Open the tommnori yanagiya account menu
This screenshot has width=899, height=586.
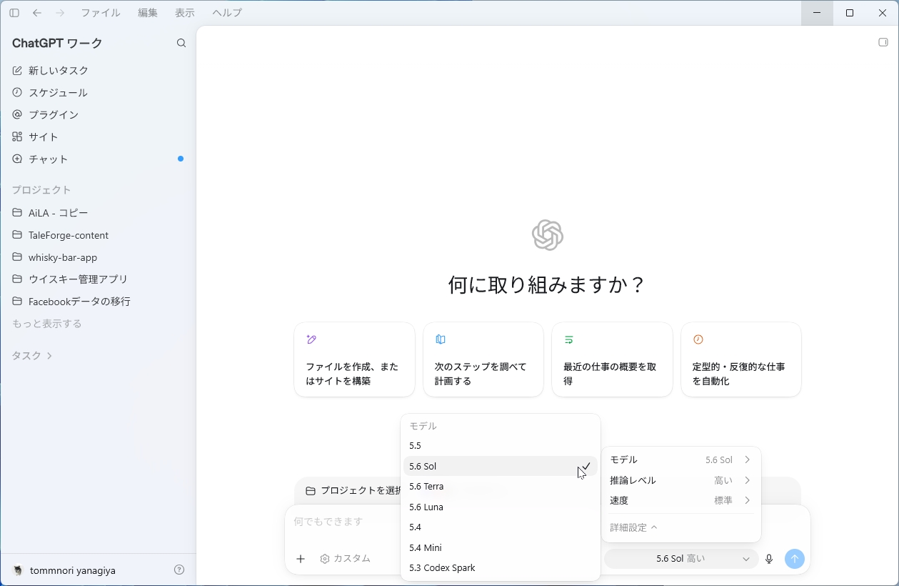pyautogui.click(x=64, y=570)
